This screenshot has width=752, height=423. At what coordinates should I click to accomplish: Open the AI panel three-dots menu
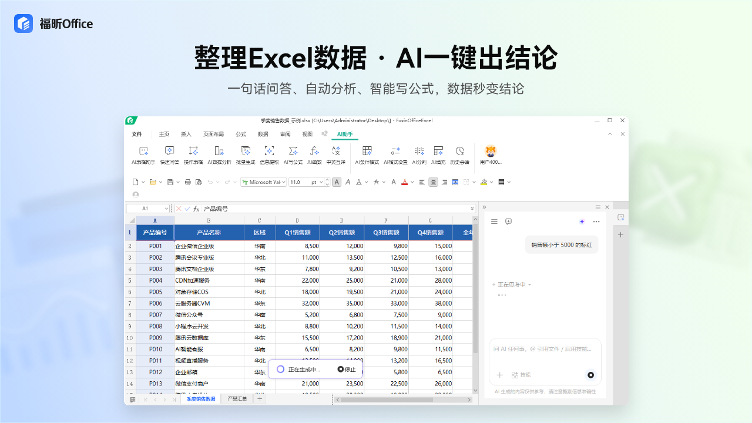pyautogui.click(x=596, y=221)
